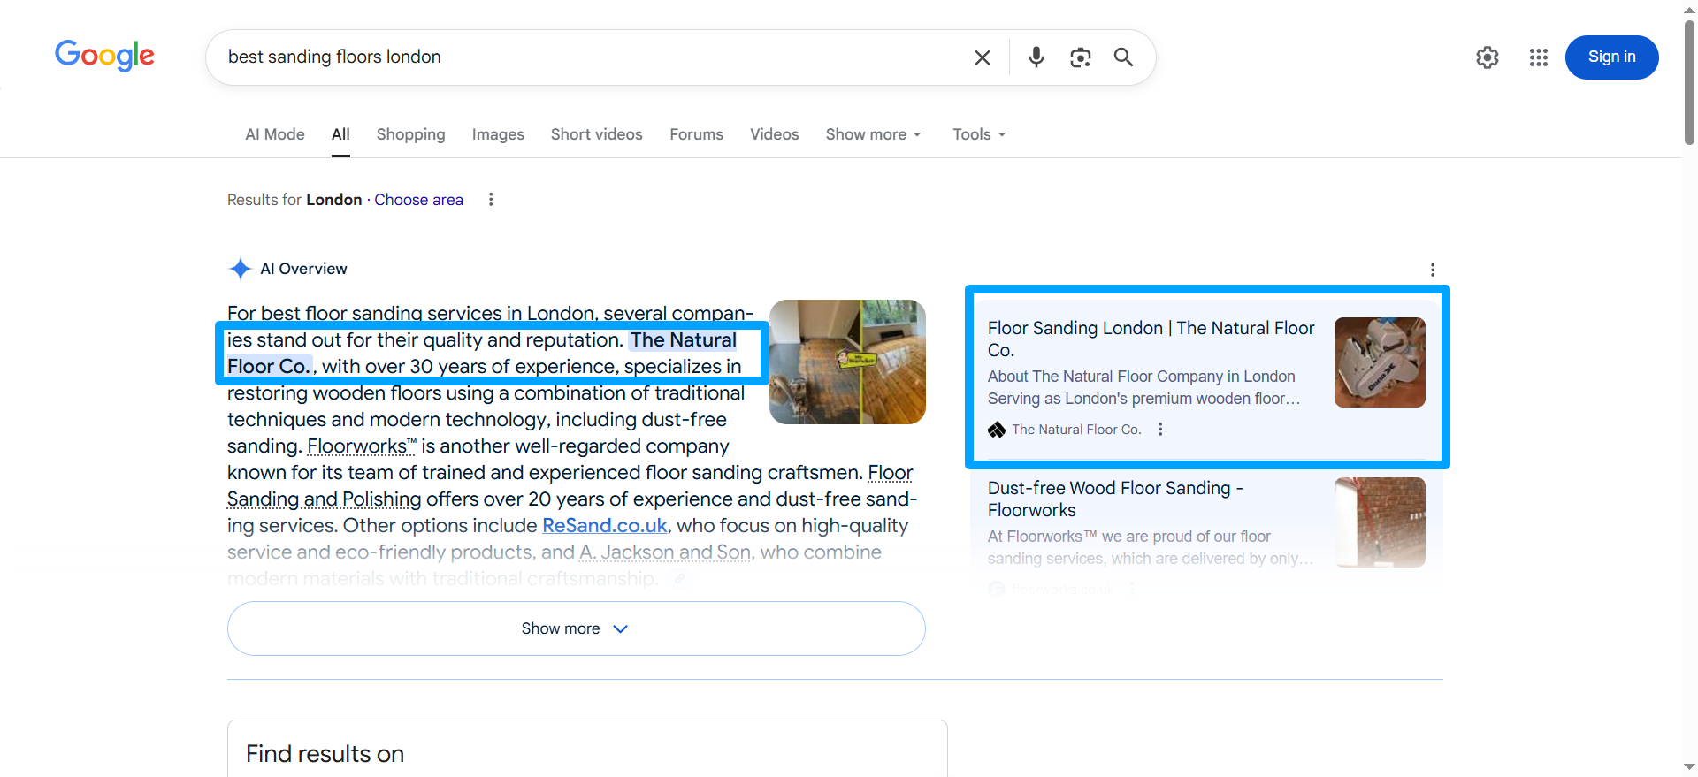Screen dimensions: 1698x777
Task: Click the Sign in button
Action: (x=1611, y=57)
